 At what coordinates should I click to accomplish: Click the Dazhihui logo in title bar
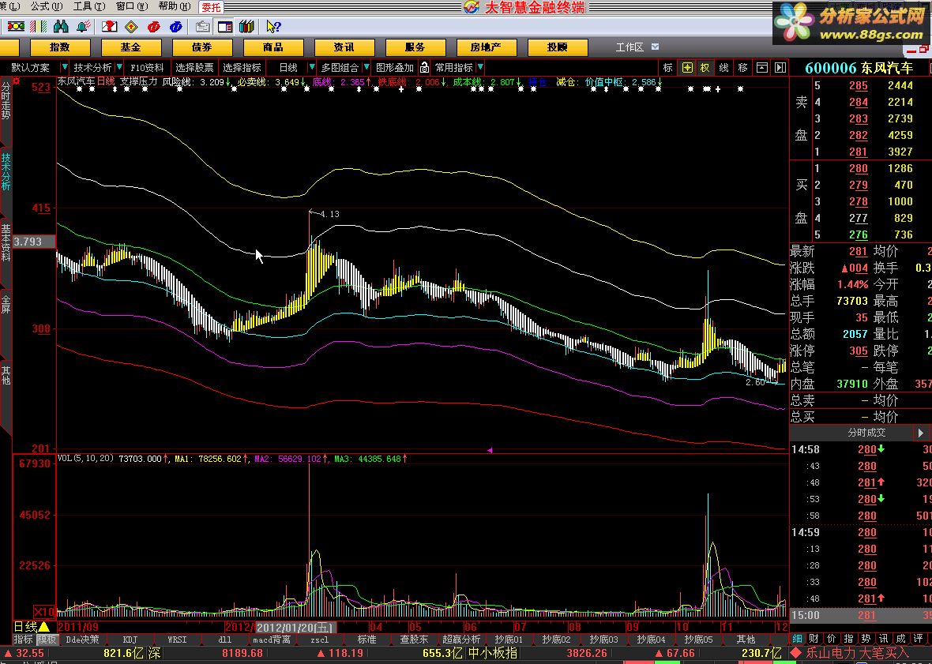pyautogui.click(x=472, y=7)
